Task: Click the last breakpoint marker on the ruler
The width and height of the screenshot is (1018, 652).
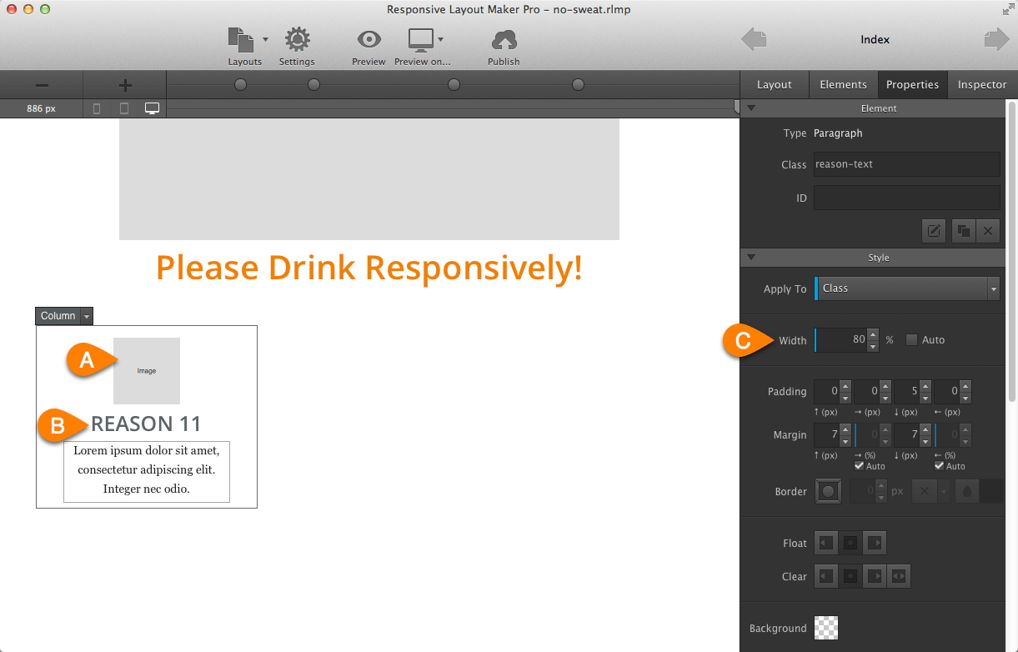Action: tap(578, 85)
